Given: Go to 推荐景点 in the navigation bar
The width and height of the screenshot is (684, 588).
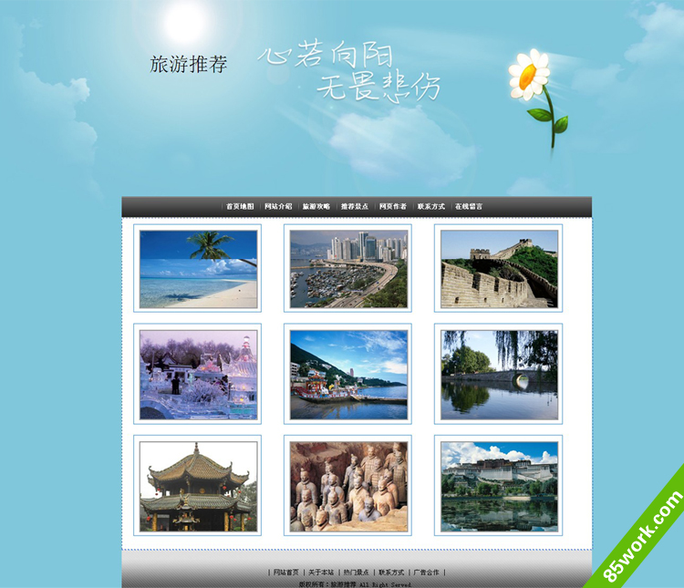Looking at the screenshot, I should (x=354, y=206).
